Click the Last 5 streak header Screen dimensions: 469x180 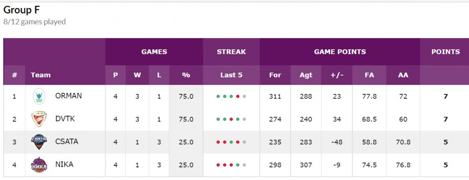click(x=231, y=75)
